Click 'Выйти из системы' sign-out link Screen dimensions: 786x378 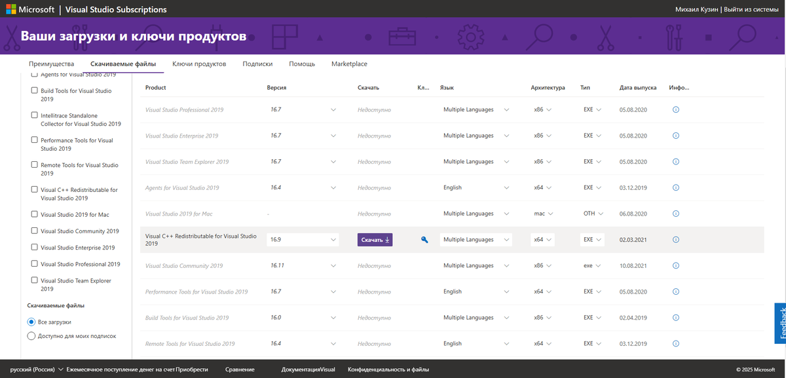coord(751,9)
